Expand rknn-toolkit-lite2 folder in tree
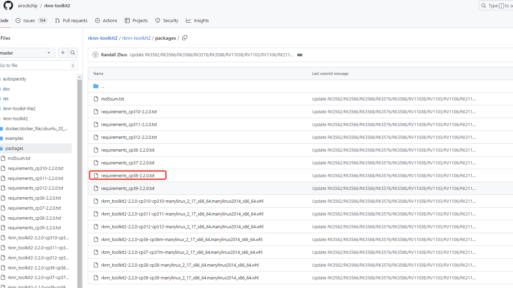513x288 pixels. [x=19, y=108]
